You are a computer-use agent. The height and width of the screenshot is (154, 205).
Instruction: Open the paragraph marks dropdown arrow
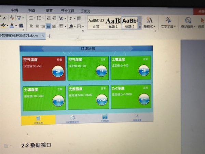74,18
